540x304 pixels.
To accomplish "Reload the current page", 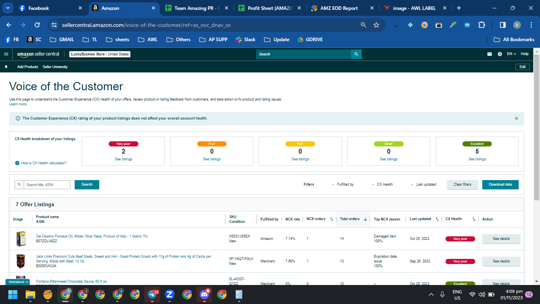I will pos(37,25).
